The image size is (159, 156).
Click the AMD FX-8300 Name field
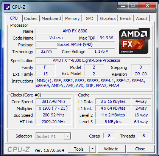75,31
